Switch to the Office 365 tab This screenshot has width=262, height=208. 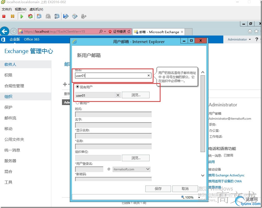tap(32, 39)
